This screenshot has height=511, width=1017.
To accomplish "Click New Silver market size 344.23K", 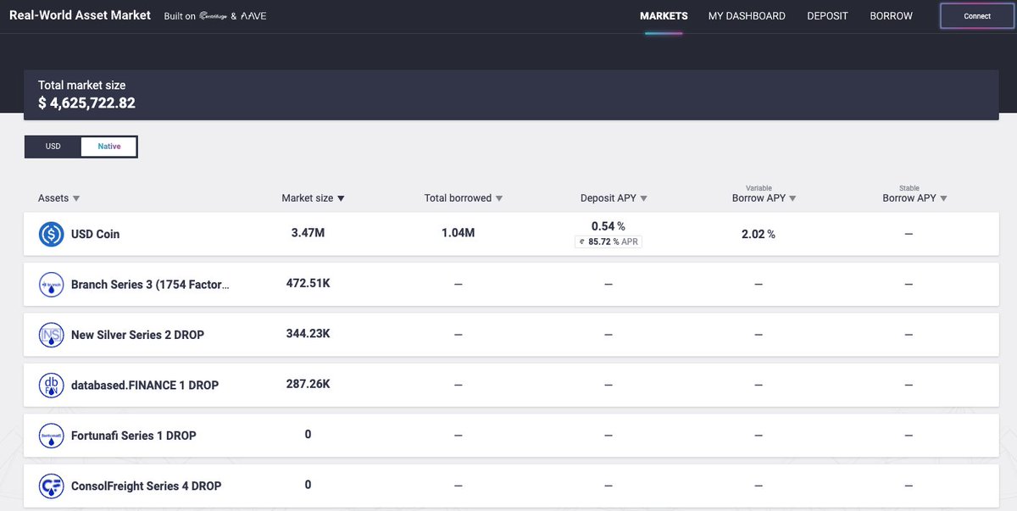I will click(x=308, y=334).
